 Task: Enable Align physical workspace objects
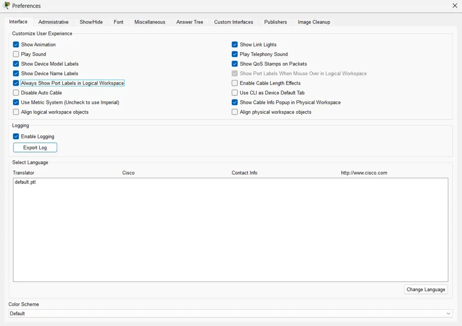coord(234,112)
